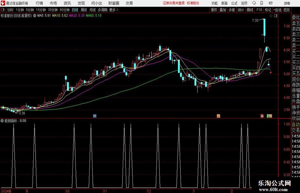The width and height of the screenshot is (300, 193).
Task: Switch to 1分钟 period
Action: [x=20, y=10]
